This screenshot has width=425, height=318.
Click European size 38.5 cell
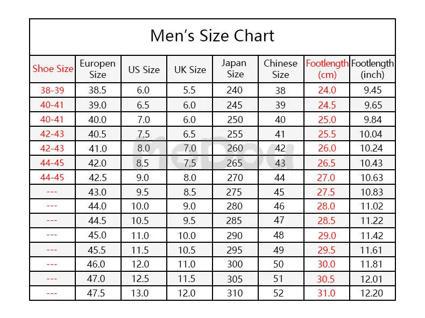click(98, 90)
